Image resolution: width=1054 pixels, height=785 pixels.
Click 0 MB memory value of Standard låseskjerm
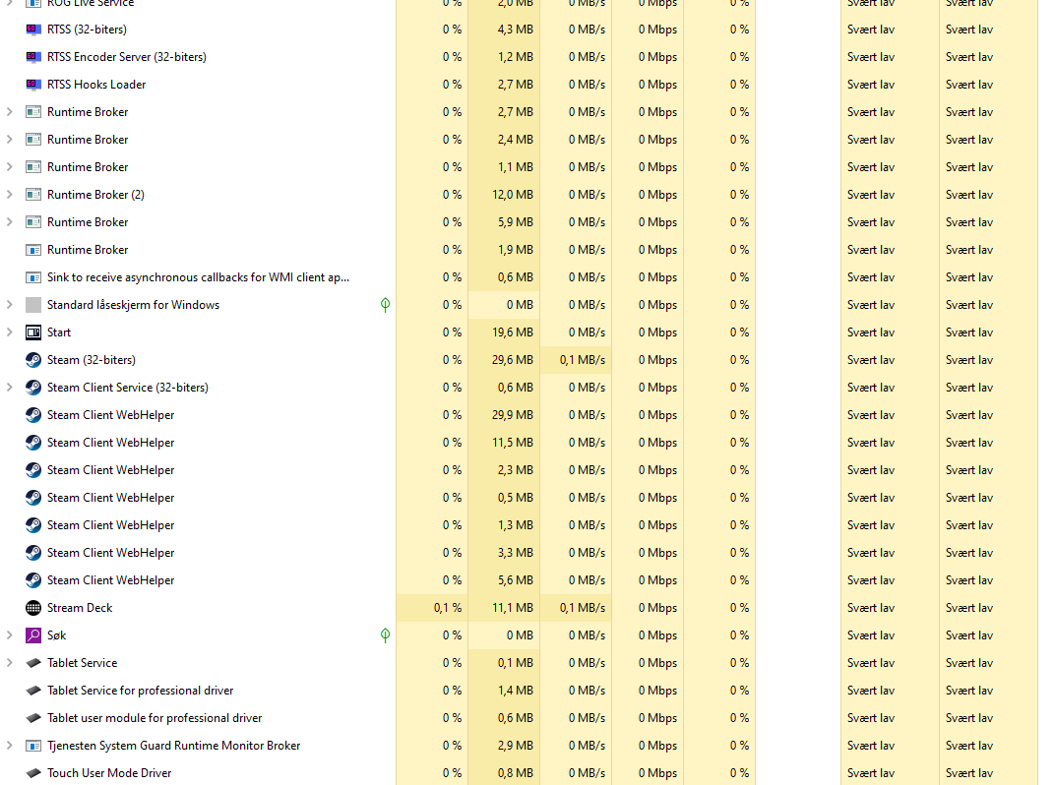click(520, 305)
